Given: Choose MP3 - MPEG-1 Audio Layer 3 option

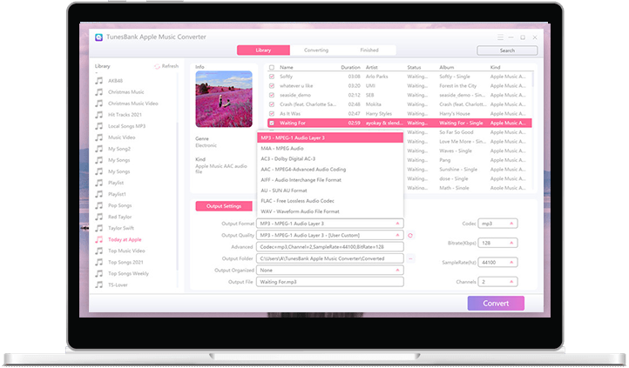Looking at the screenshot, I should coord(330,137).
